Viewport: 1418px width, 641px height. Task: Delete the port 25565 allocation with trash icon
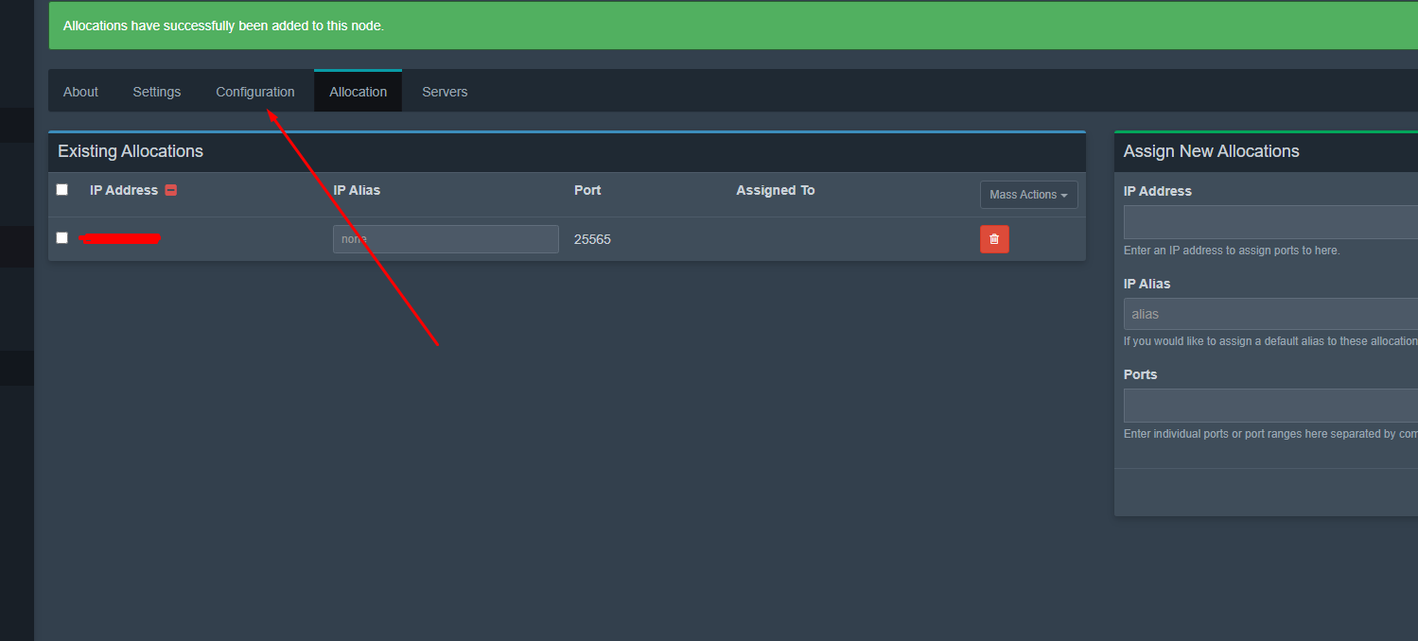(x=994, y=239)
